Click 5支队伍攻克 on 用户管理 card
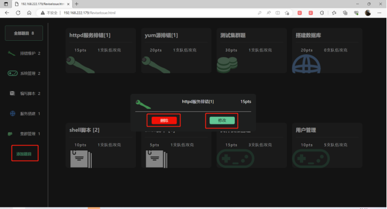The width and height of the screenshot is (387, 209). pyautogui.click(x=336, y=145)
